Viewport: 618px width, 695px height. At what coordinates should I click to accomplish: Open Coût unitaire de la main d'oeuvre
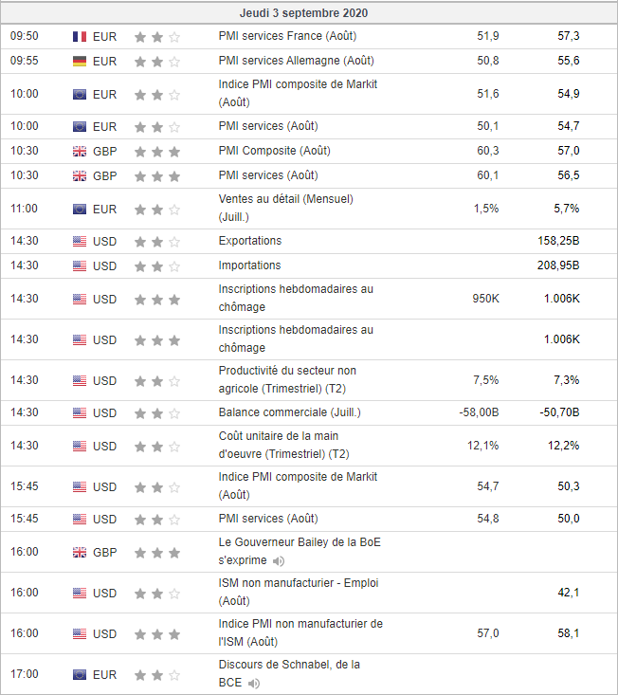click(283, 446)
